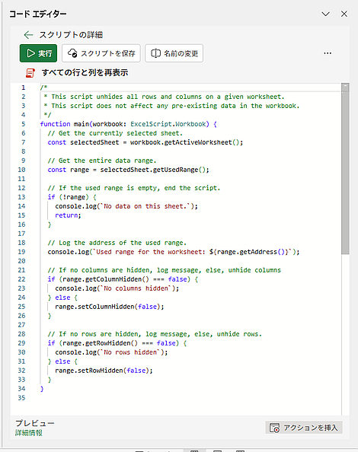The image size is (358, 452).
Task: Rename the script using 名前の変更
Action: click(174, 53)
